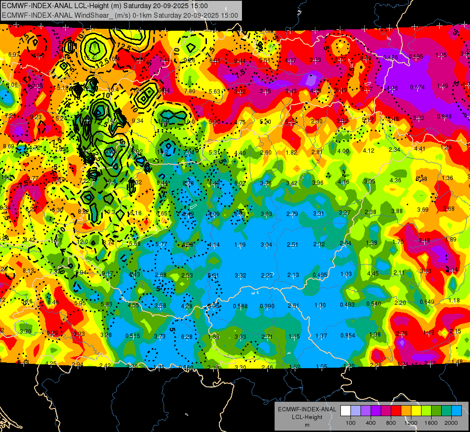Click the wind shear value 0.695
The height and width of the screenshot is (432, 470).
416,56
